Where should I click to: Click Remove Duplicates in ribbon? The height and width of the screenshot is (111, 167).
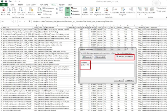click(x=98, y=11)
